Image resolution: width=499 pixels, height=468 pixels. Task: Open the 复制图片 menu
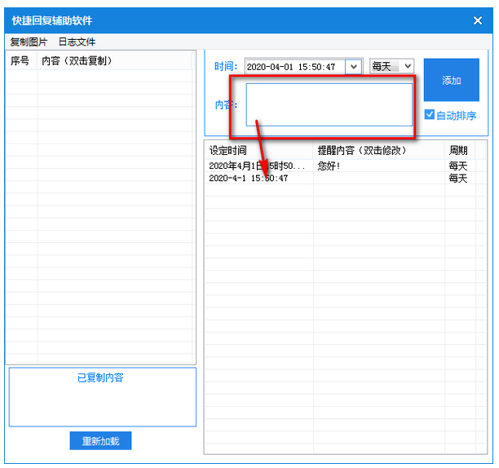coord(29,42)
